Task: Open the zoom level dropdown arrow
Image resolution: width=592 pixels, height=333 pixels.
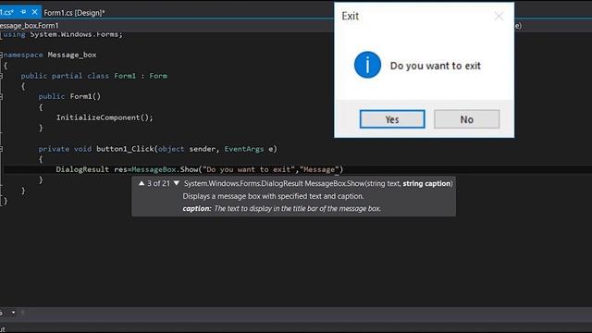Action: pyautogui.click(x=13, y=313)
